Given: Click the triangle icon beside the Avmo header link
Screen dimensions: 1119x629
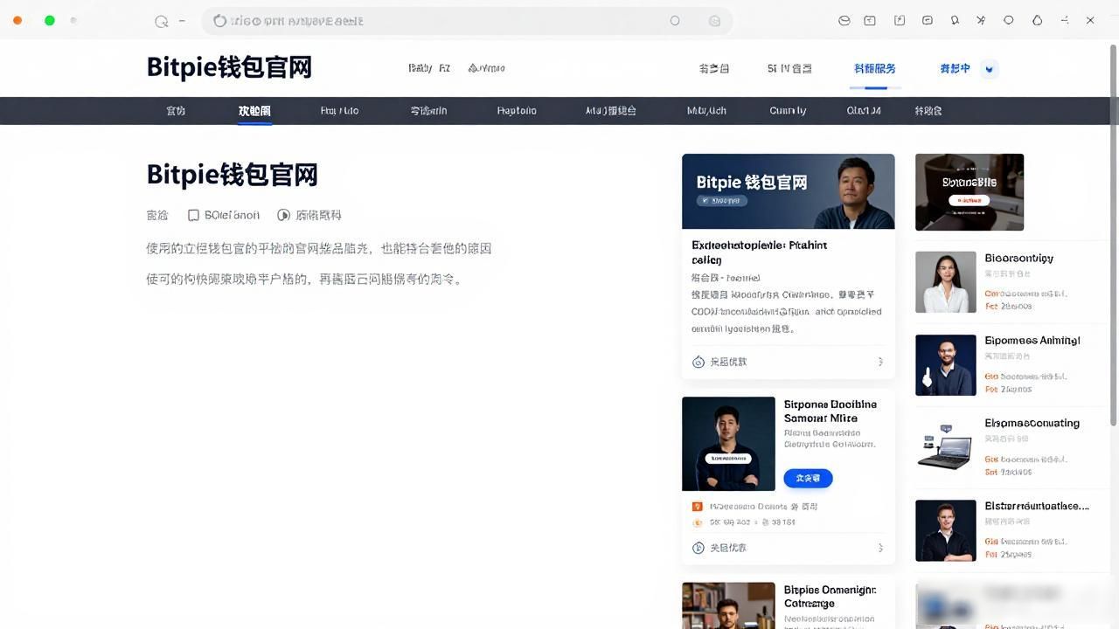Looking at the screenshot, I should click(473, 67).
